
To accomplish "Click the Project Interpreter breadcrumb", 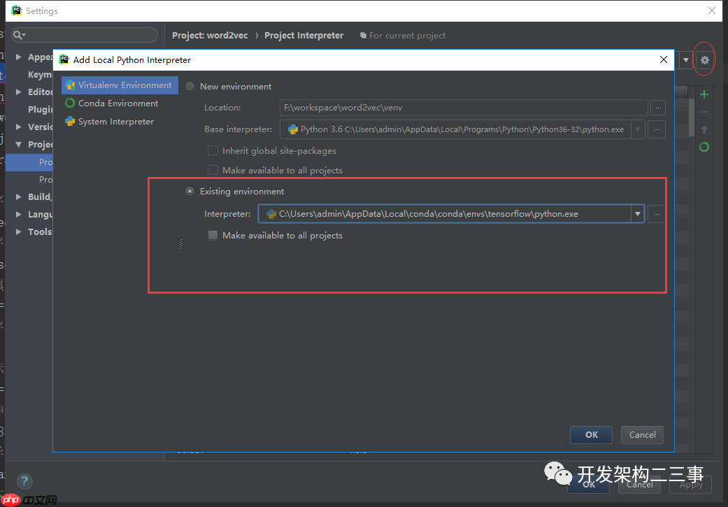I will pos(304,35).
